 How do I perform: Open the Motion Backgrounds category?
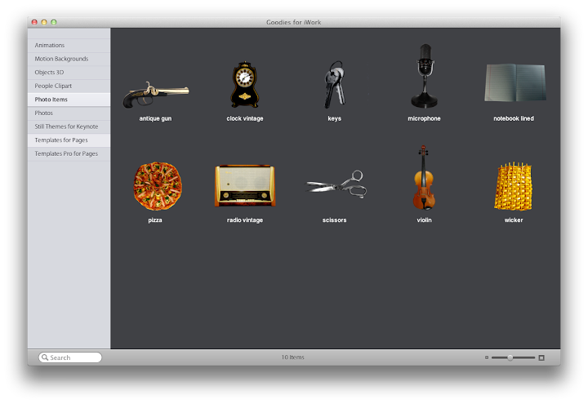[x=69, y=59]
